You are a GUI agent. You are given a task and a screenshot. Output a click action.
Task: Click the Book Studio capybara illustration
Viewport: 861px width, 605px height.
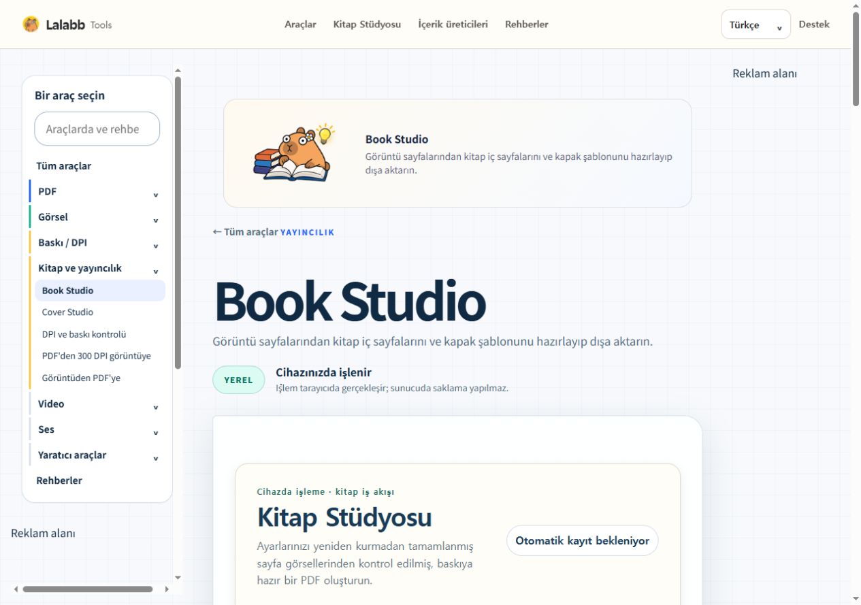point(294,153)
